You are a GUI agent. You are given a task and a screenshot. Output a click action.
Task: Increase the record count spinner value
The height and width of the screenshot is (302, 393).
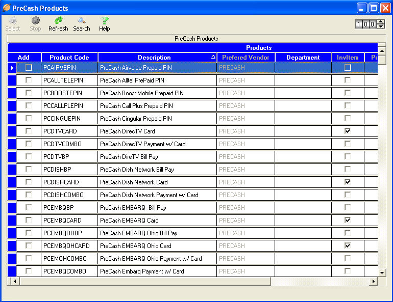pos(381,22)
